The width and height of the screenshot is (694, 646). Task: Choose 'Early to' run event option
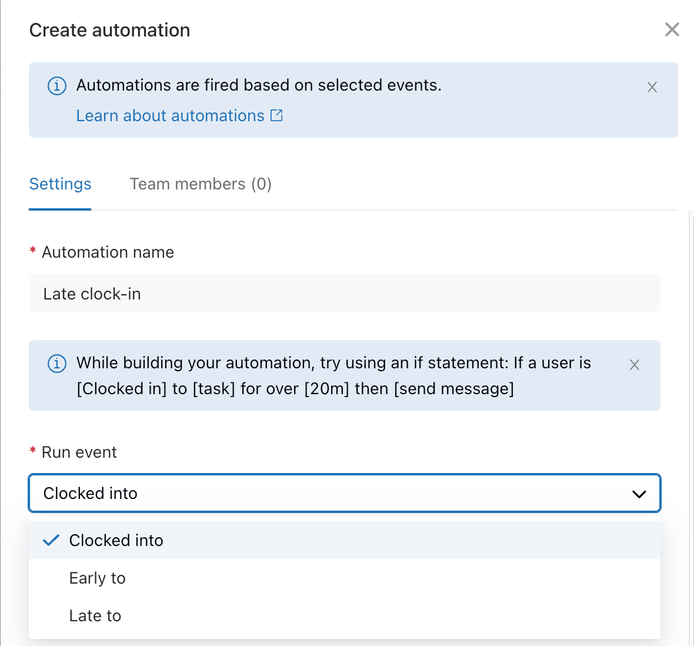(x=98, y=578)
